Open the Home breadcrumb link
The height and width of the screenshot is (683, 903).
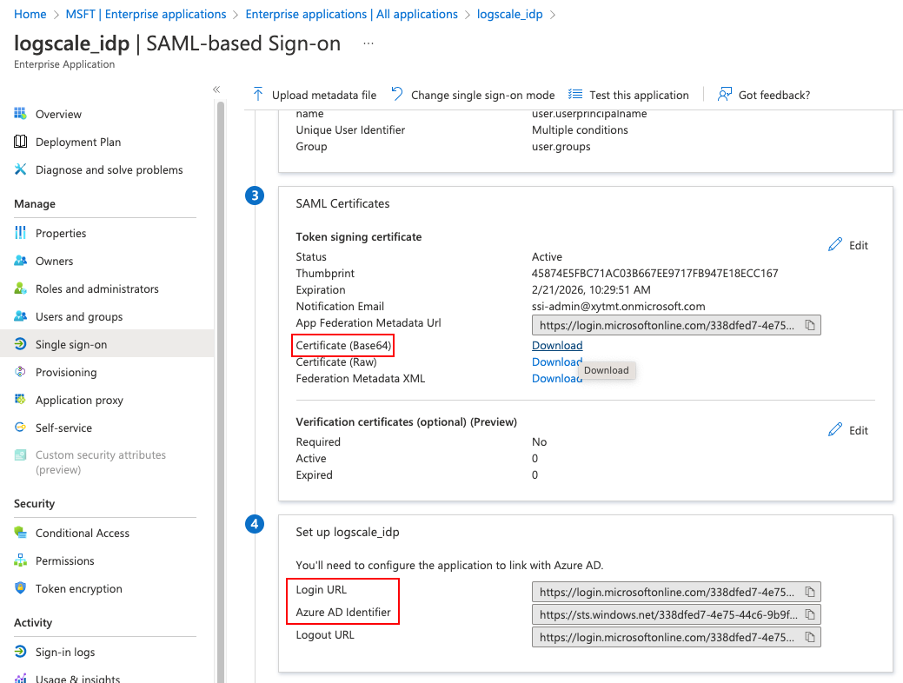click(30, 14)
